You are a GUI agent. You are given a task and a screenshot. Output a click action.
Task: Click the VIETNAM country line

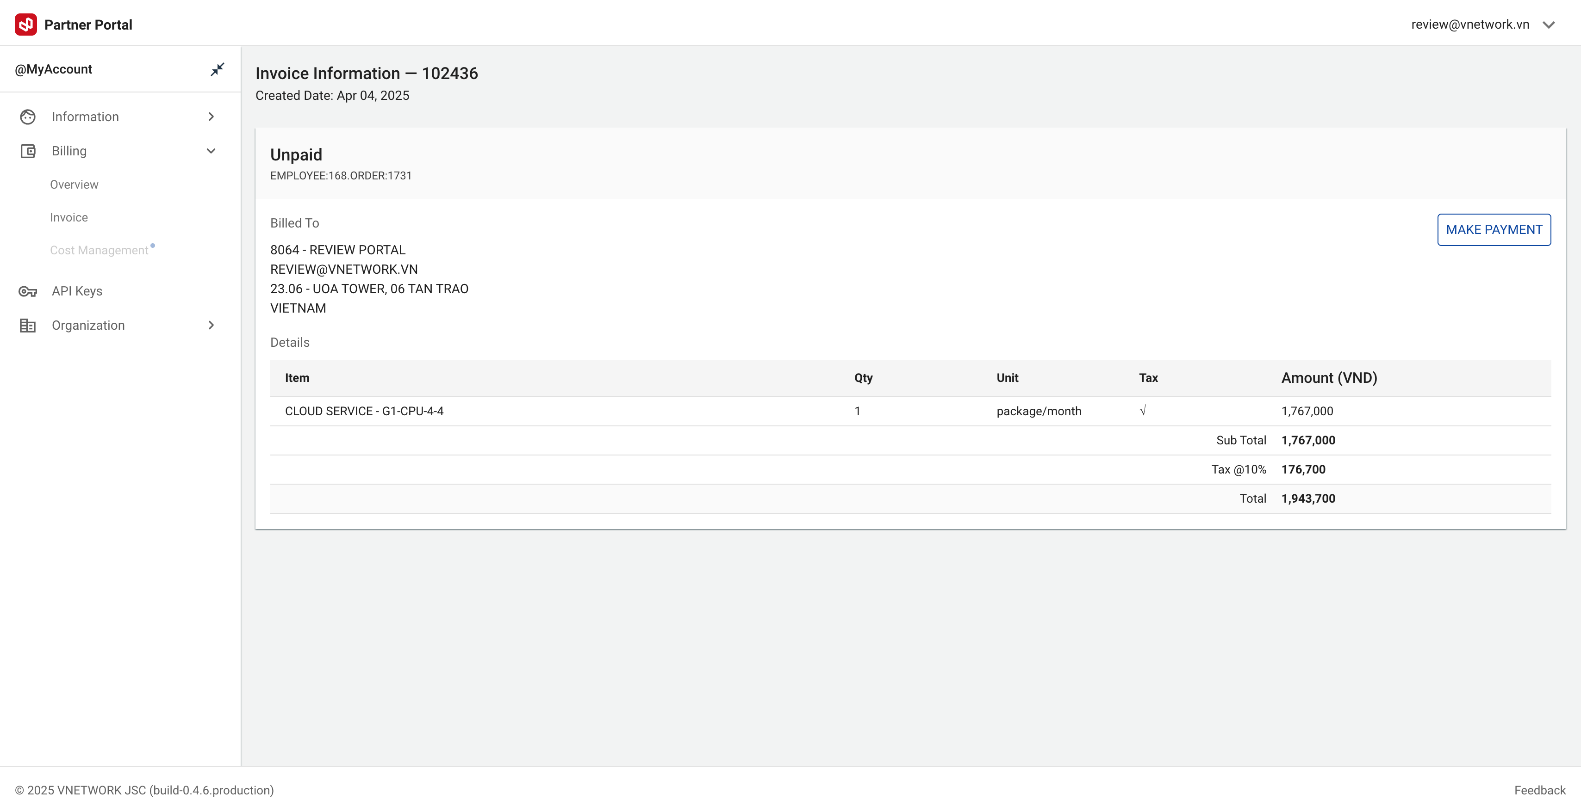pyautogui.click(x=298, y=308)
